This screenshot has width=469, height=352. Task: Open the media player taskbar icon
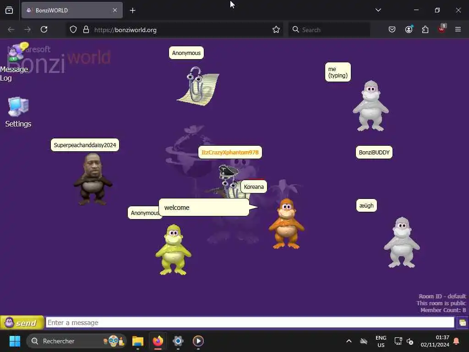click(x=198, y=341)
